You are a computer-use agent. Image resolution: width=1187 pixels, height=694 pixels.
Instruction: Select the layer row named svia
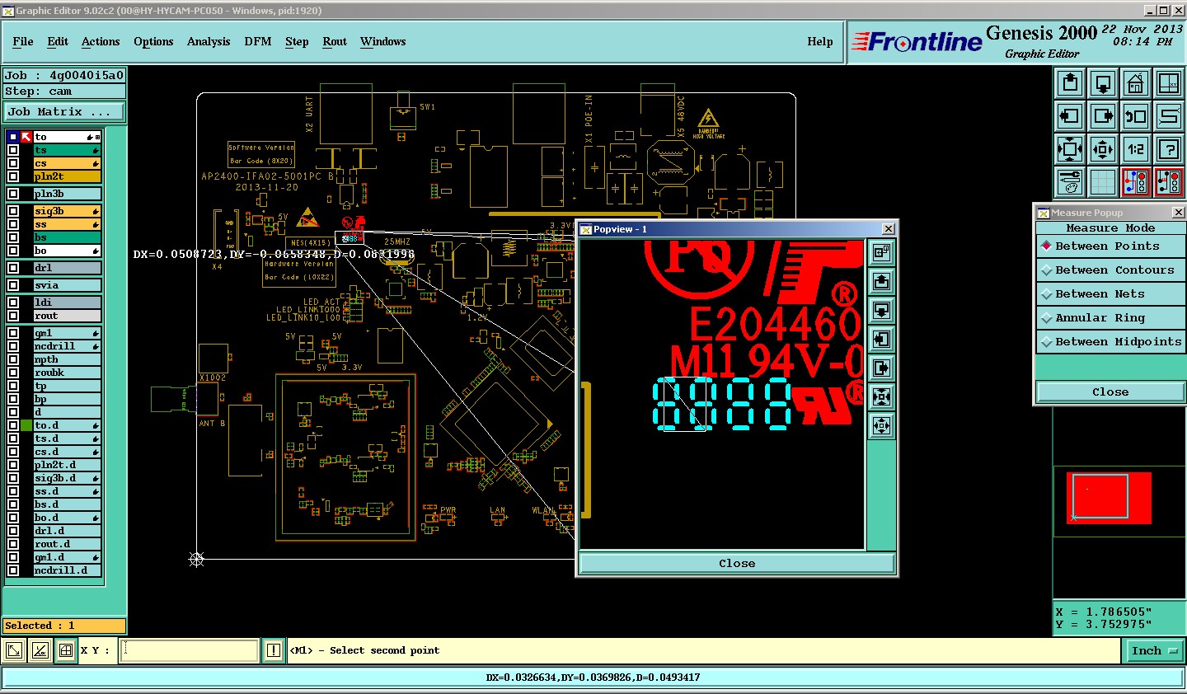(67, 285)
